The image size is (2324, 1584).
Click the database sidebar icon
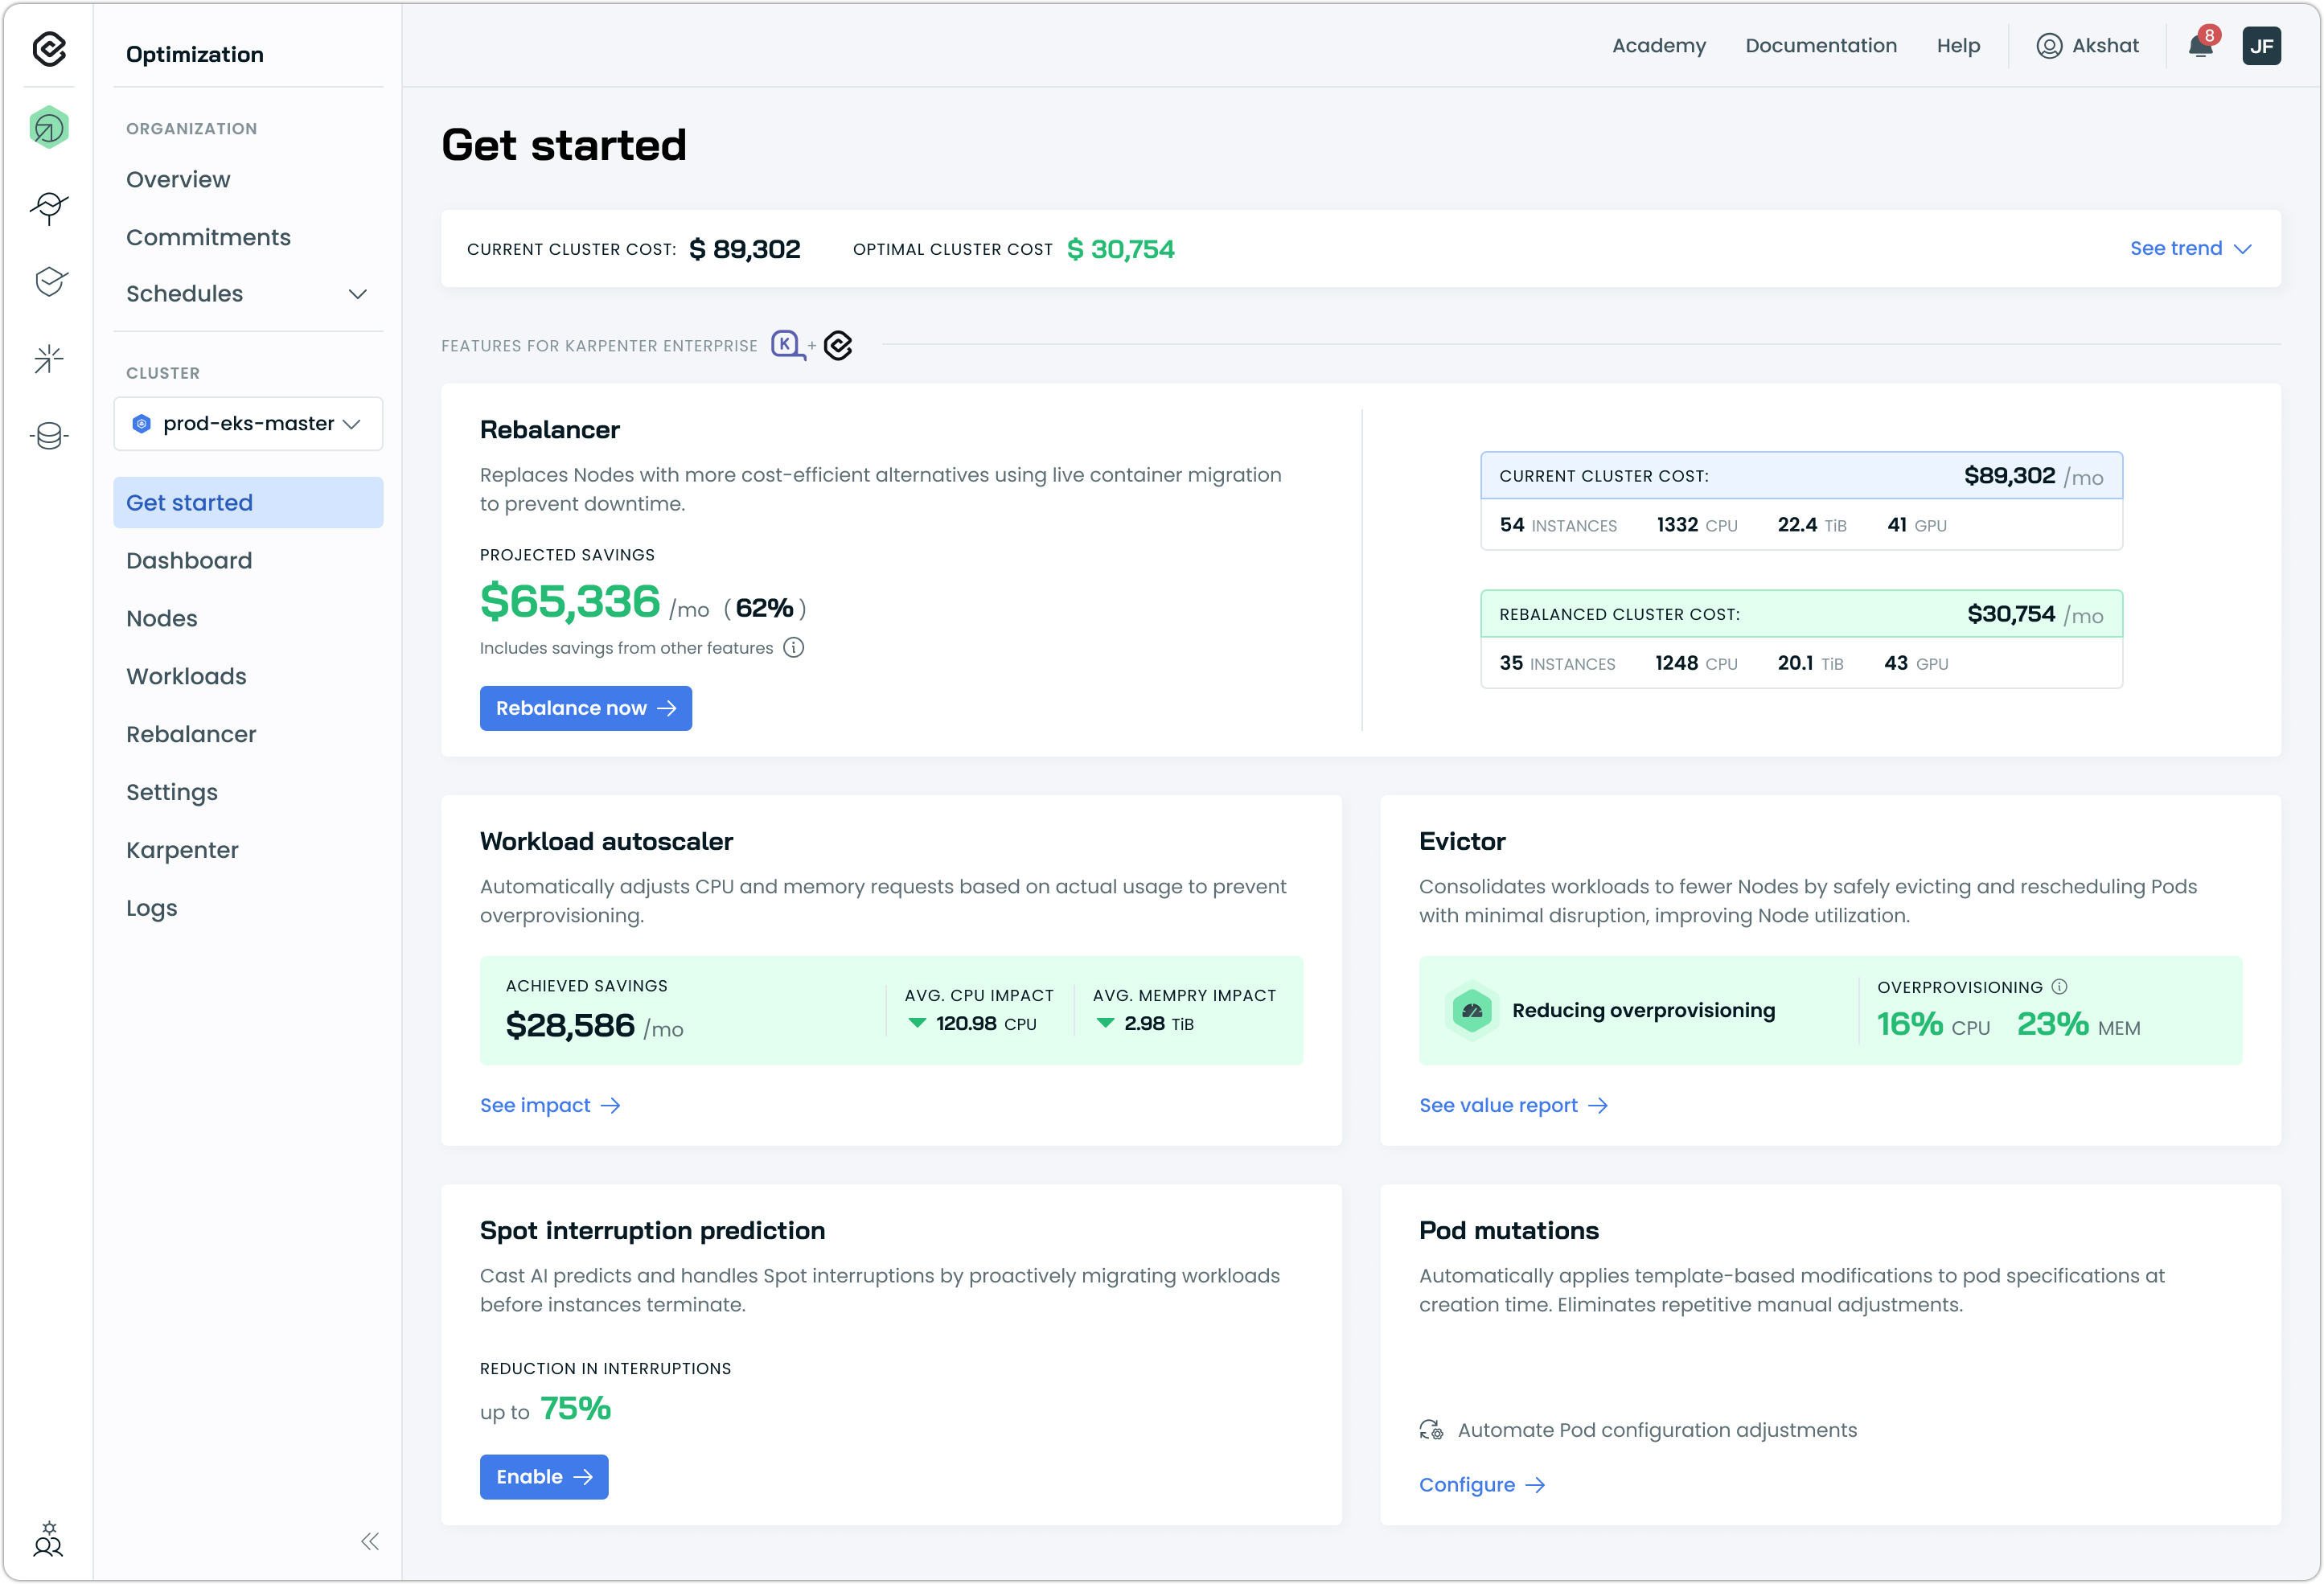tap(49, 436)
